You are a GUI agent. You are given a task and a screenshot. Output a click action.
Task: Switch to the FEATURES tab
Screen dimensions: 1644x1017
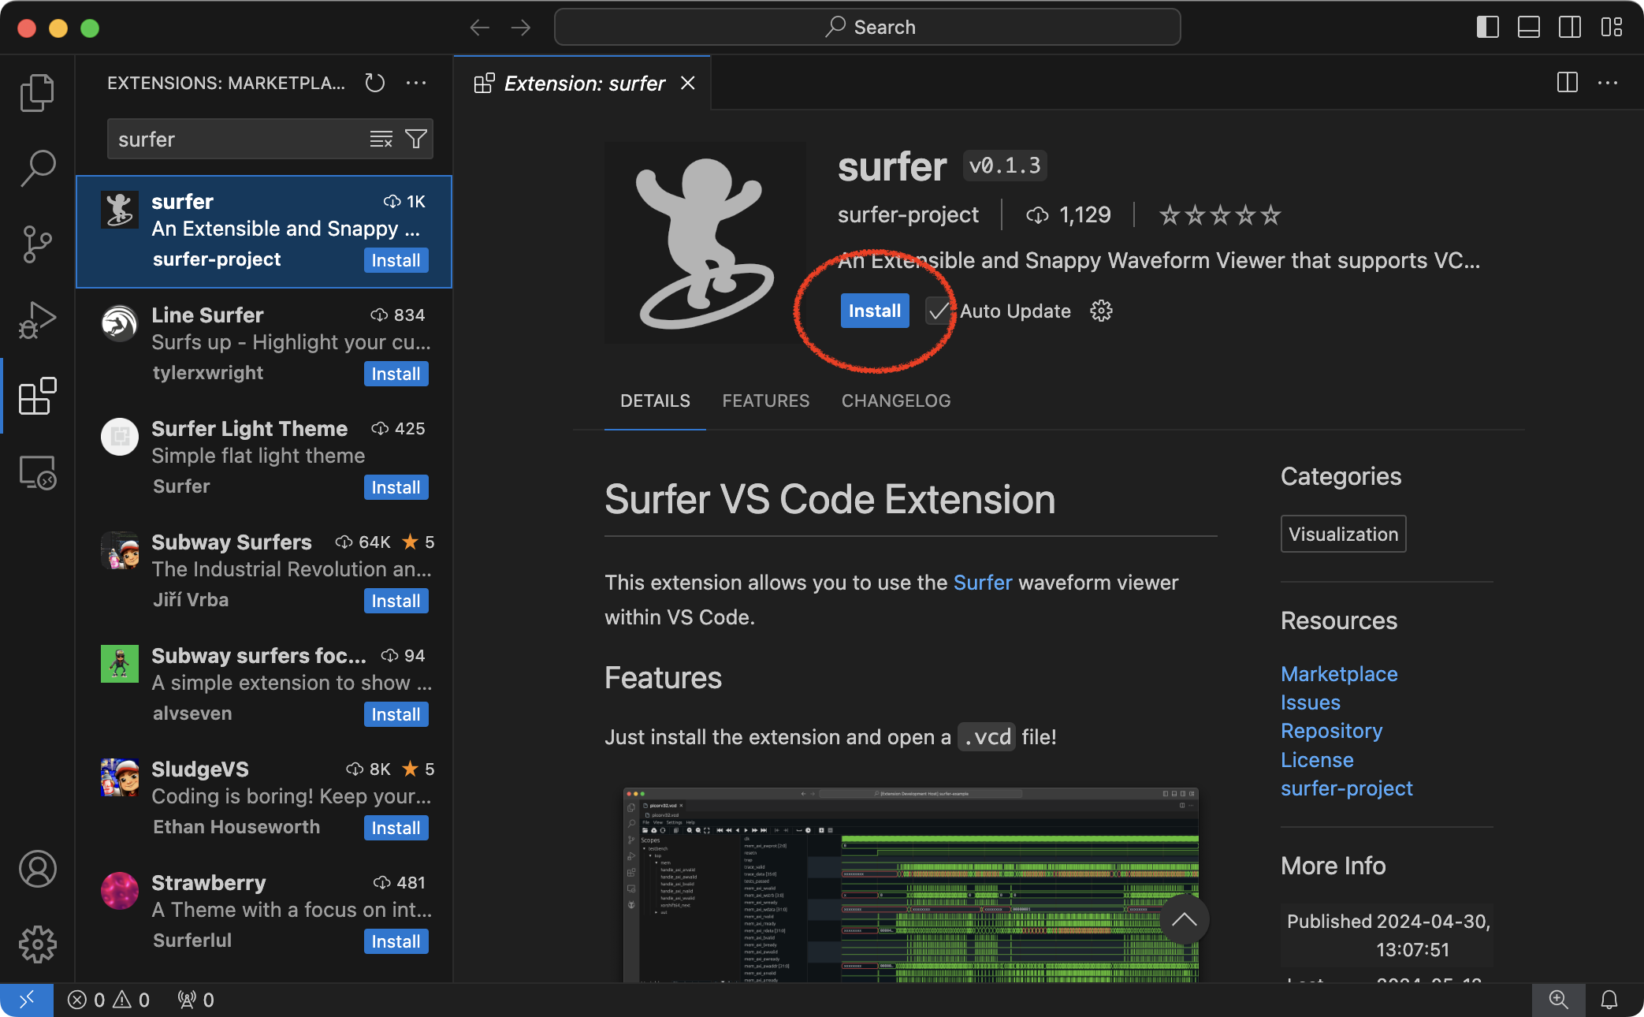pyautogui.click(x=765, y=400)
